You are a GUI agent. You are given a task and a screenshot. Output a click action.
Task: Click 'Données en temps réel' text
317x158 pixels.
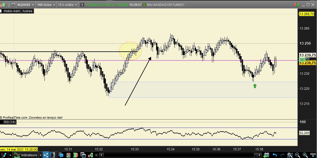point(46,118)
